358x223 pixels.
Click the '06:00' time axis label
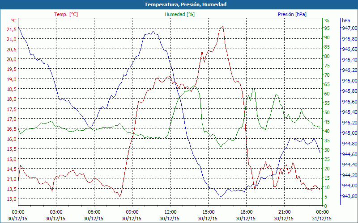point(94,212)
